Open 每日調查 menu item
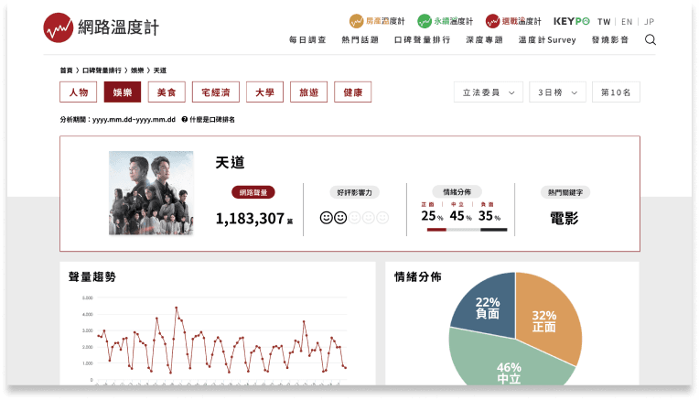 (x=307, y=40)
